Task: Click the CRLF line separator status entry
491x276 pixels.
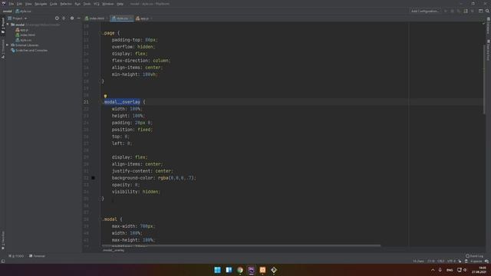Action: pyautogui.click(x=440, y=261)
